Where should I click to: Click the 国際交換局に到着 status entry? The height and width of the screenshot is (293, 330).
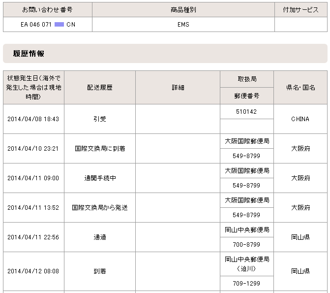[x=100, y=148]
